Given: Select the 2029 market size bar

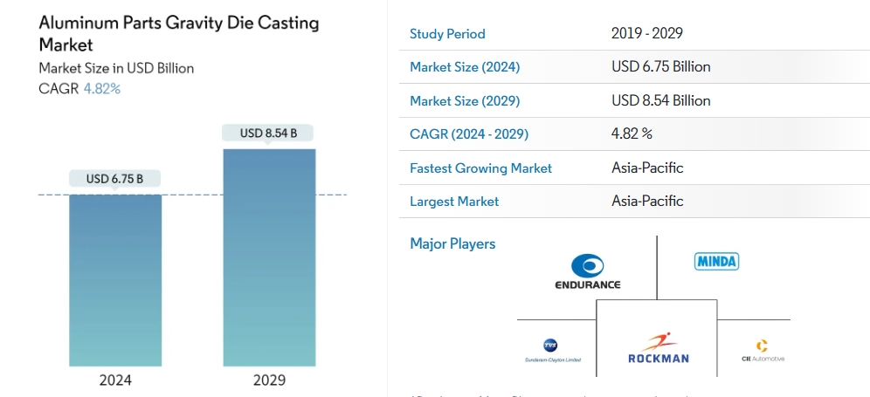Looking at the screenshot, I should click(269, 257).
